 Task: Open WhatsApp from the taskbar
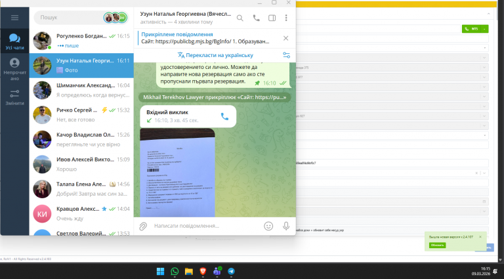175,271
